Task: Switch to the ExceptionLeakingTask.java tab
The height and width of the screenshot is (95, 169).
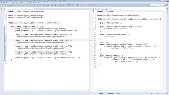Action: pyautogui.click(x=119, y=9)
